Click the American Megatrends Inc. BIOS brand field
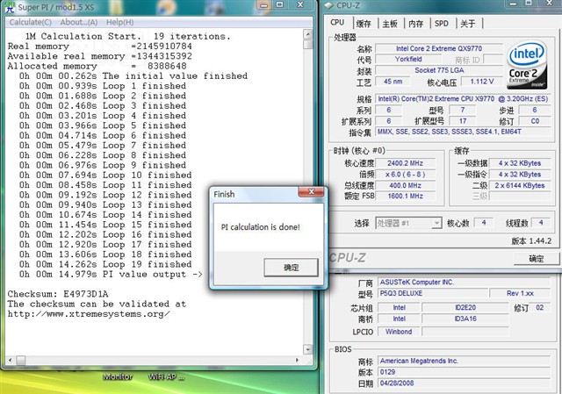The width and height of the screenshot is (562, 394). point(465,361)
